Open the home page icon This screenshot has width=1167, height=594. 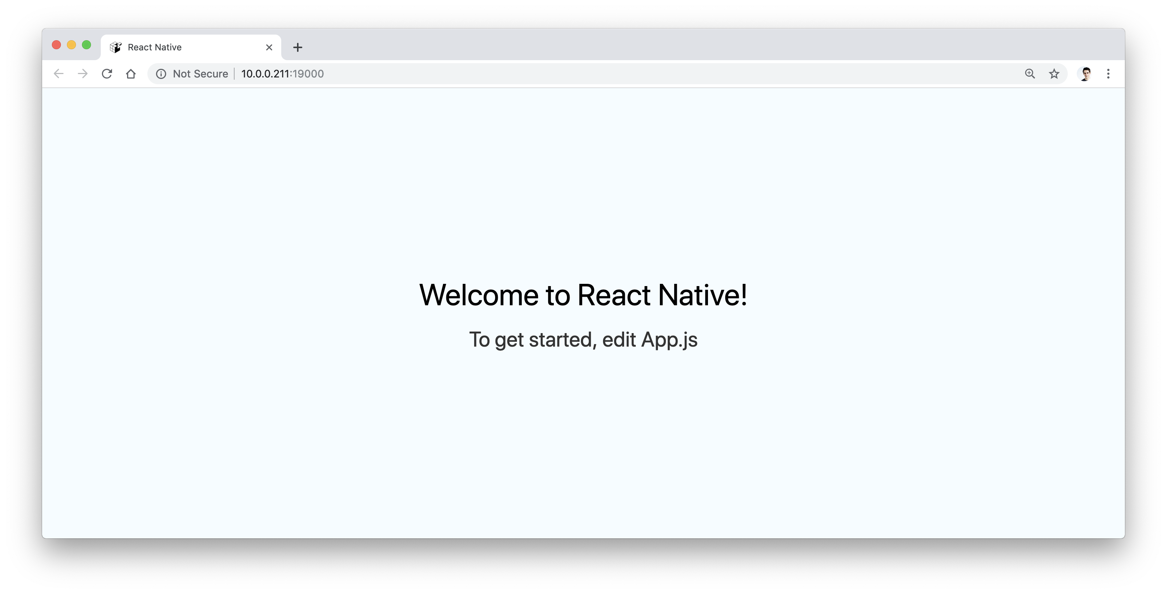tap(131, 73)
